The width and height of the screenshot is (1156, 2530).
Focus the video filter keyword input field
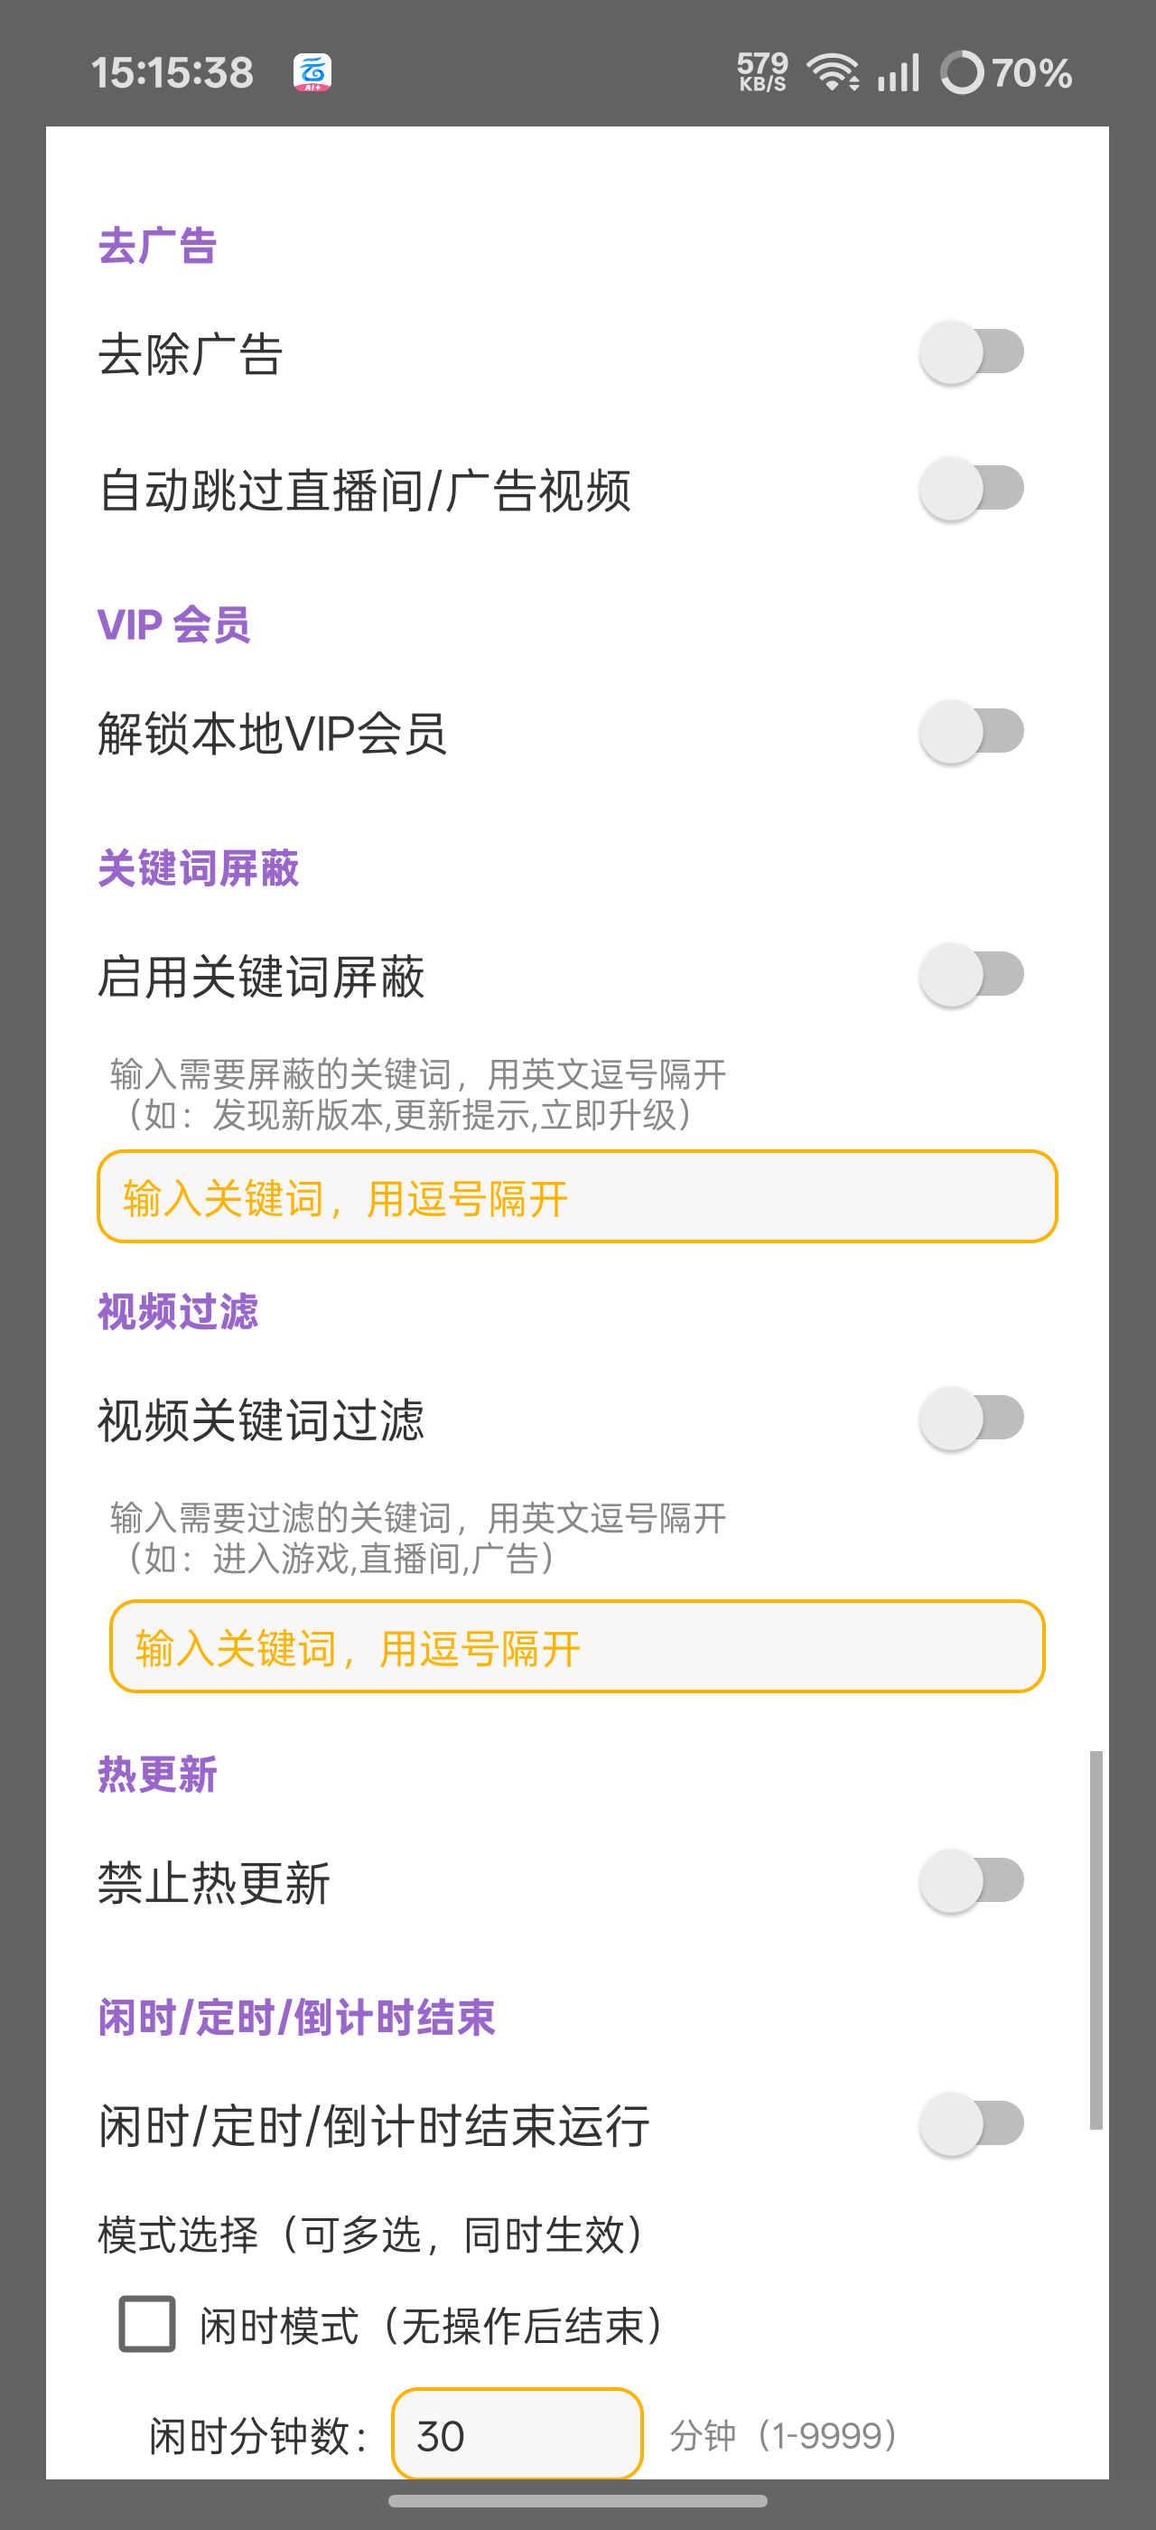(577, 1646)
